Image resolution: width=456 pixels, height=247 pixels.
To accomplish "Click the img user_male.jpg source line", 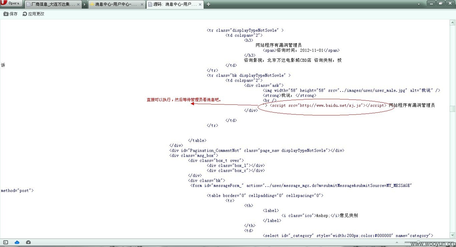I will click(352, 90).
